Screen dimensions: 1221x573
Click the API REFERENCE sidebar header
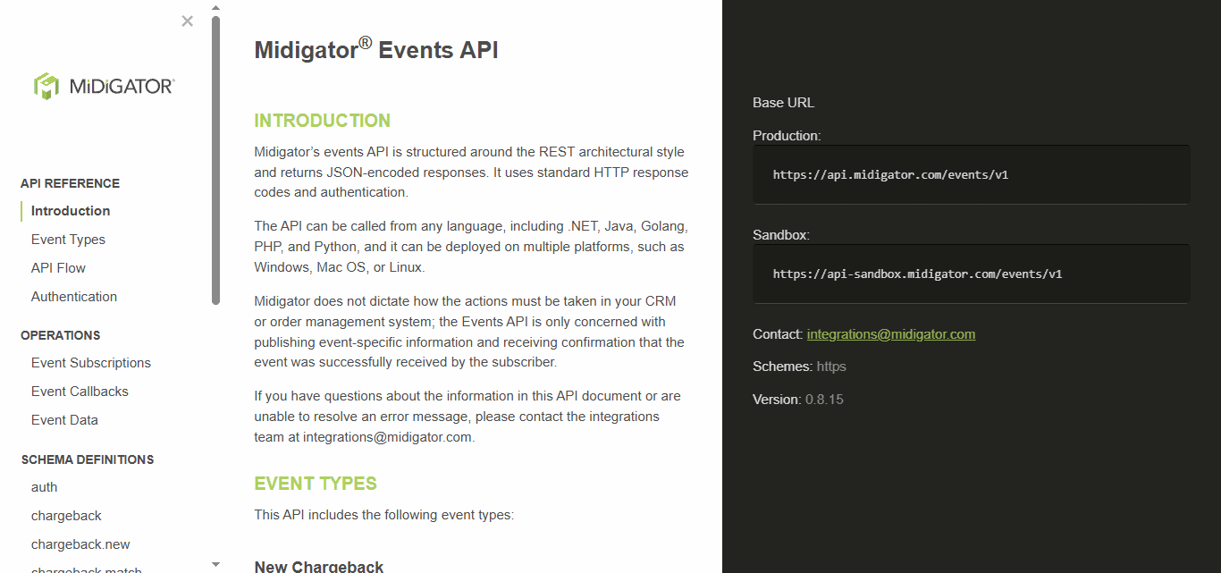[70, 183]
